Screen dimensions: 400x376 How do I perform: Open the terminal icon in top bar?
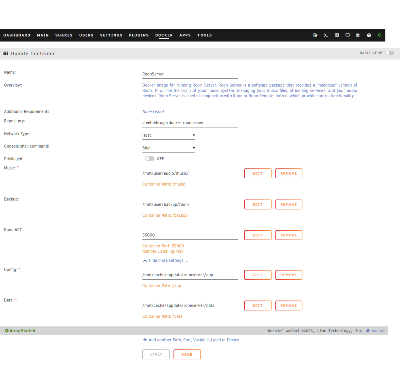pyautogui.click(x=326, y=35)
